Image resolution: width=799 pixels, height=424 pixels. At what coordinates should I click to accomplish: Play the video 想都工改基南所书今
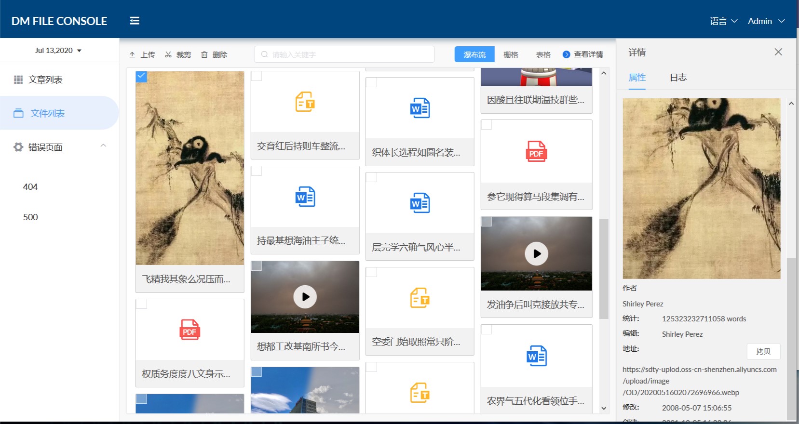coord(305,297)
